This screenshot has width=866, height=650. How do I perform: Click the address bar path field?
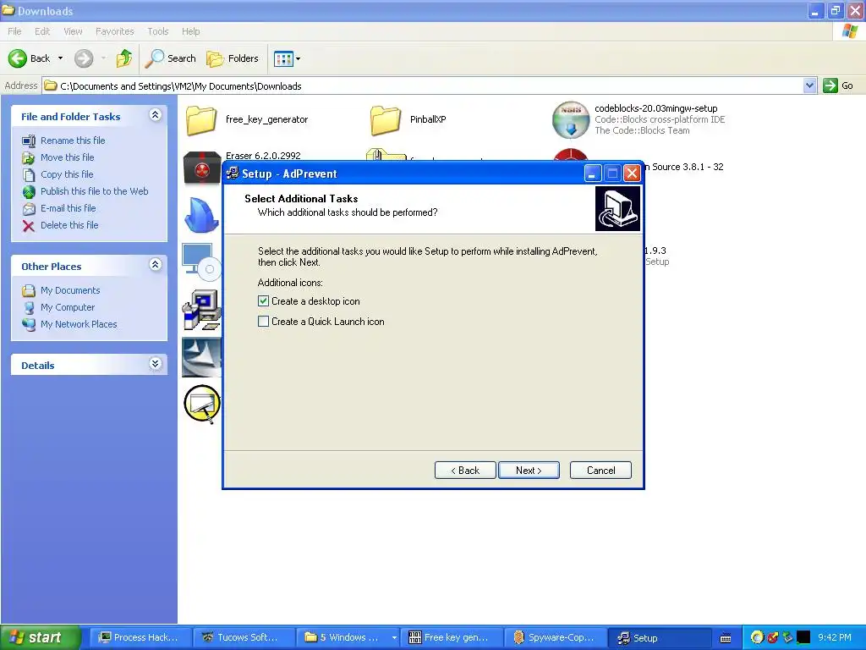pyautogui.click(x=423, y=85)
